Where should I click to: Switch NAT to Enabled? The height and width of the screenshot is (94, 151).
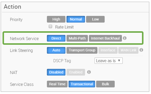(x=76, y=72)
